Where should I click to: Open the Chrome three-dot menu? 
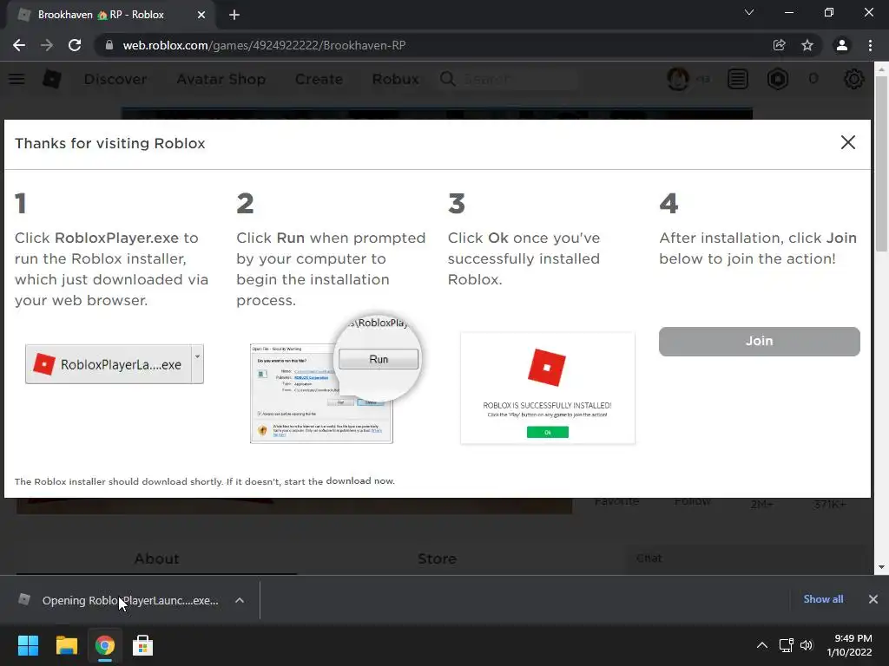870,45
